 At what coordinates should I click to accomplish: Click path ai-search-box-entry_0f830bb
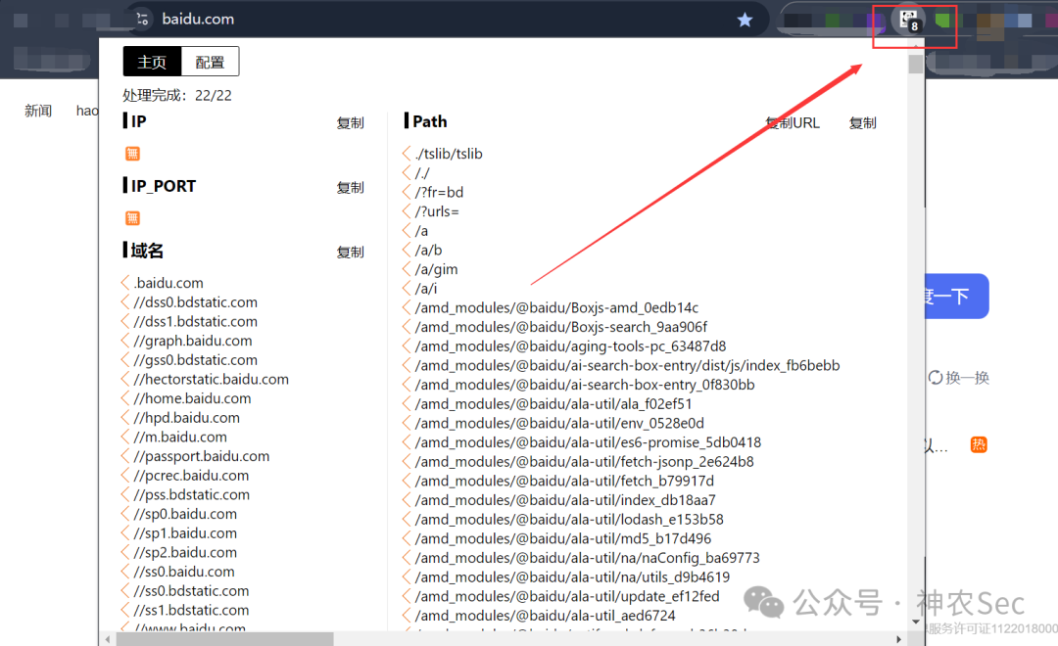[x=585, y=385]
